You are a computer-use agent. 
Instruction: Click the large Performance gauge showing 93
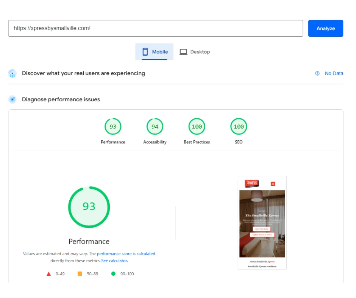89,207
